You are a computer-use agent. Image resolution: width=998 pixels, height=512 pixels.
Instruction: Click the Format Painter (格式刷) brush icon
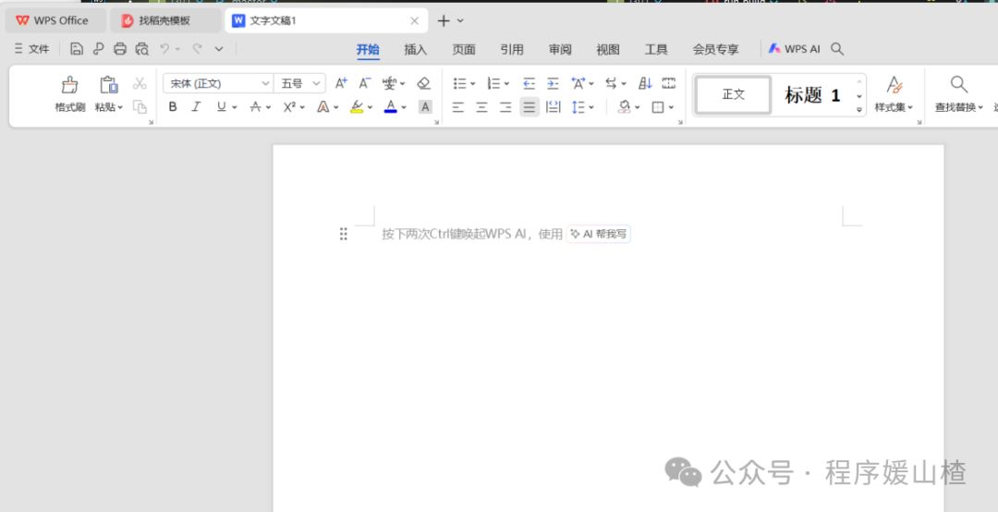[x=70, y=85]
